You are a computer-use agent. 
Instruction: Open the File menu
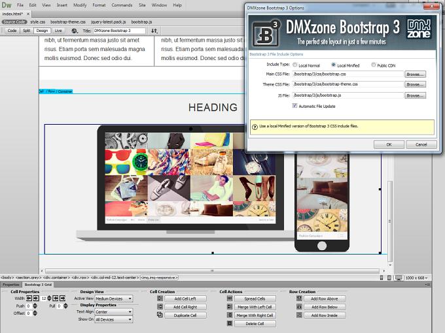coord(20,5)
